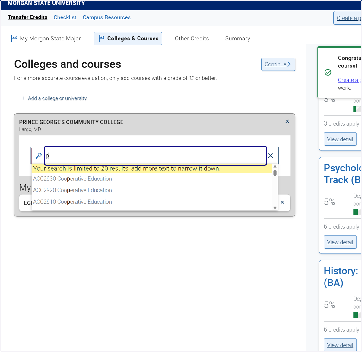The height and width of the screenshot is (352, 362).
Task: Click the chevron arrow on Continue button
Action: coord(289,64)
